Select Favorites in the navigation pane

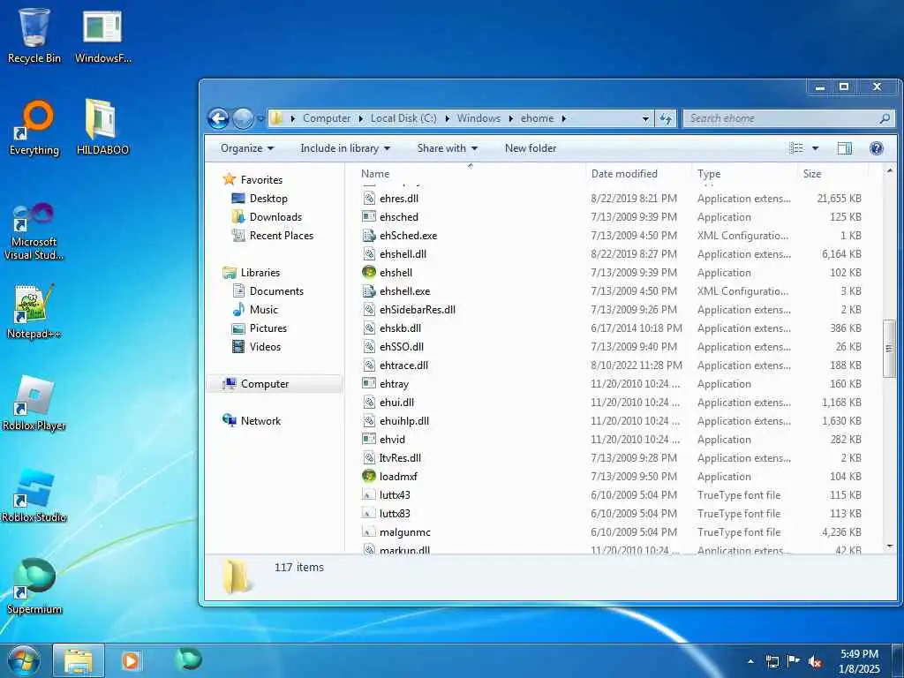[261, 180]
